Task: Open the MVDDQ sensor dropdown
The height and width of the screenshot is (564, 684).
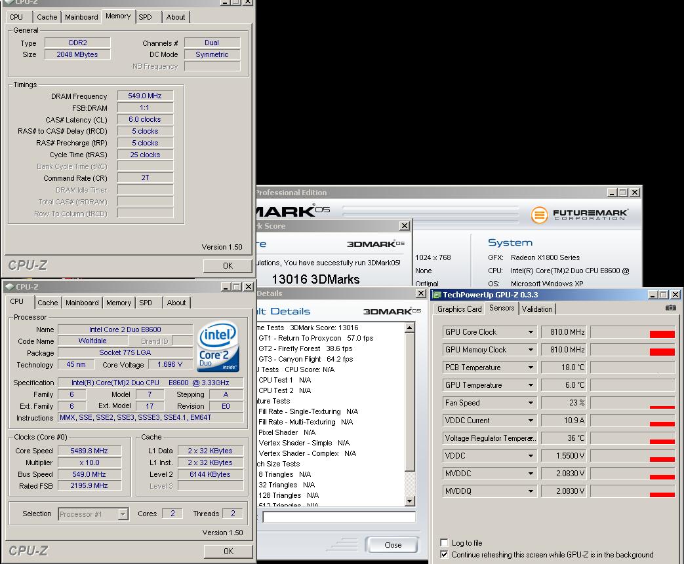Action: pyautogui.click(x=531, y=491)
